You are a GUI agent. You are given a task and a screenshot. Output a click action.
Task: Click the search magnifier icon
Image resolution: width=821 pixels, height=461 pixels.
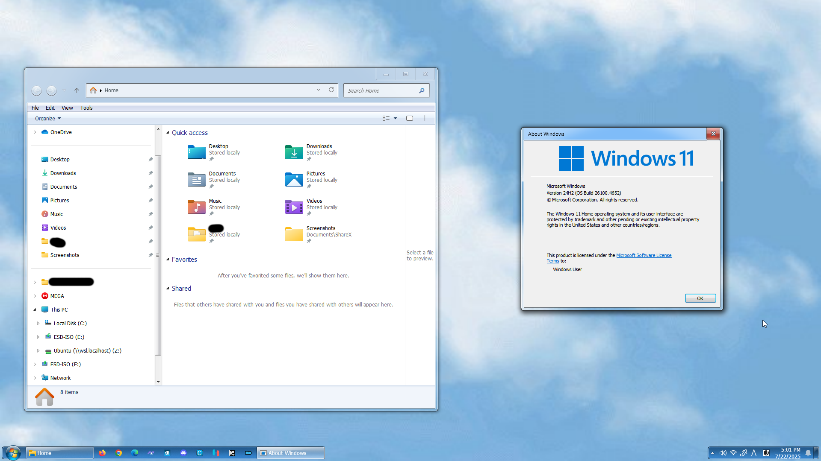[x=422, y=90]
